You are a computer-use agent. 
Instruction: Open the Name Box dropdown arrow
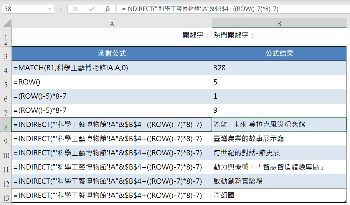point(49,9)
